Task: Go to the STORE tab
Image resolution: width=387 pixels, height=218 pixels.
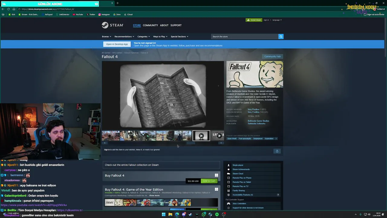Action: [137, 25]
